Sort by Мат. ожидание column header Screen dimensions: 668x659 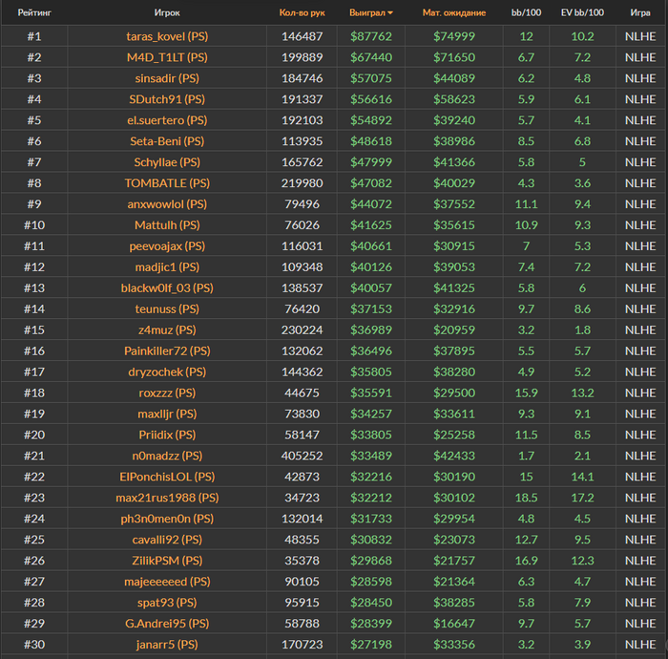[x=453, y=13]
